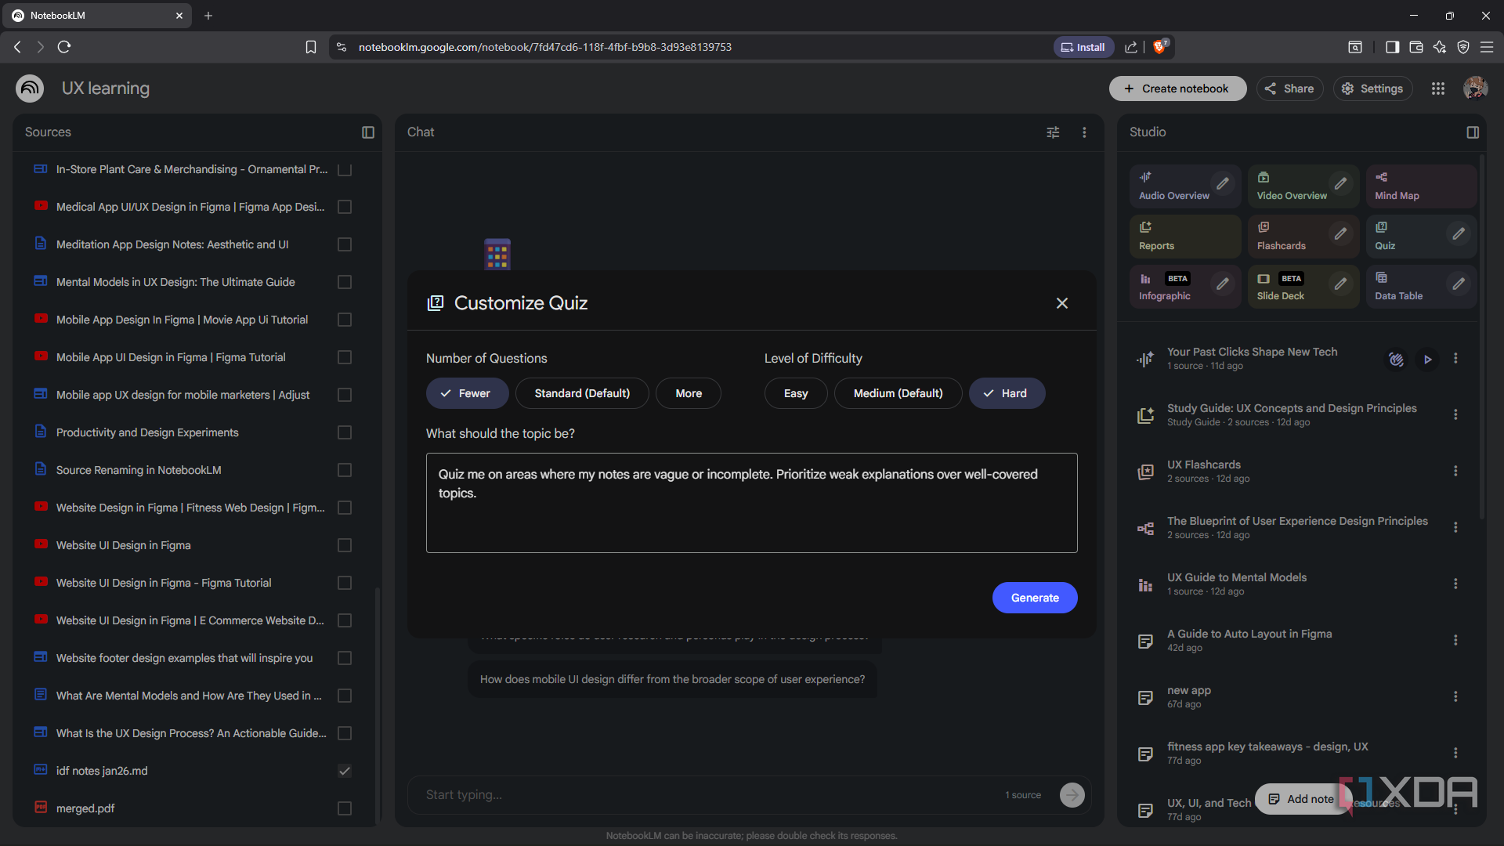The image size is (1504, 846).
Task: Select Standard (Default) question count
Action: 582,393
